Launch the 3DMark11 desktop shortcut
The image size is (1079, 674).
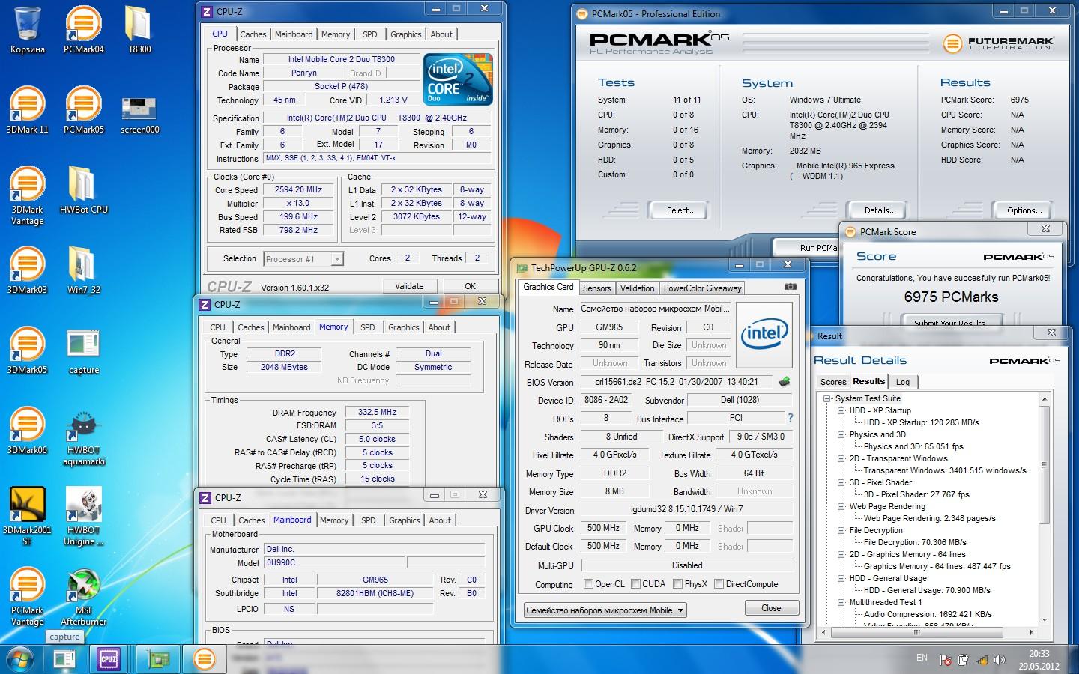[28, 110]
